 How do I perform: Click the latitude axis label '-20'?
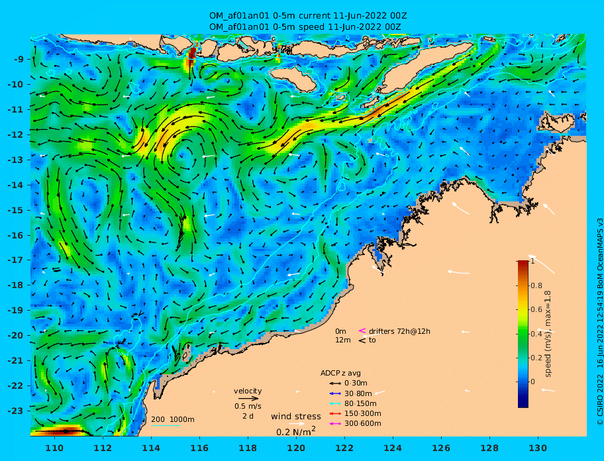[x=15, y=335]
